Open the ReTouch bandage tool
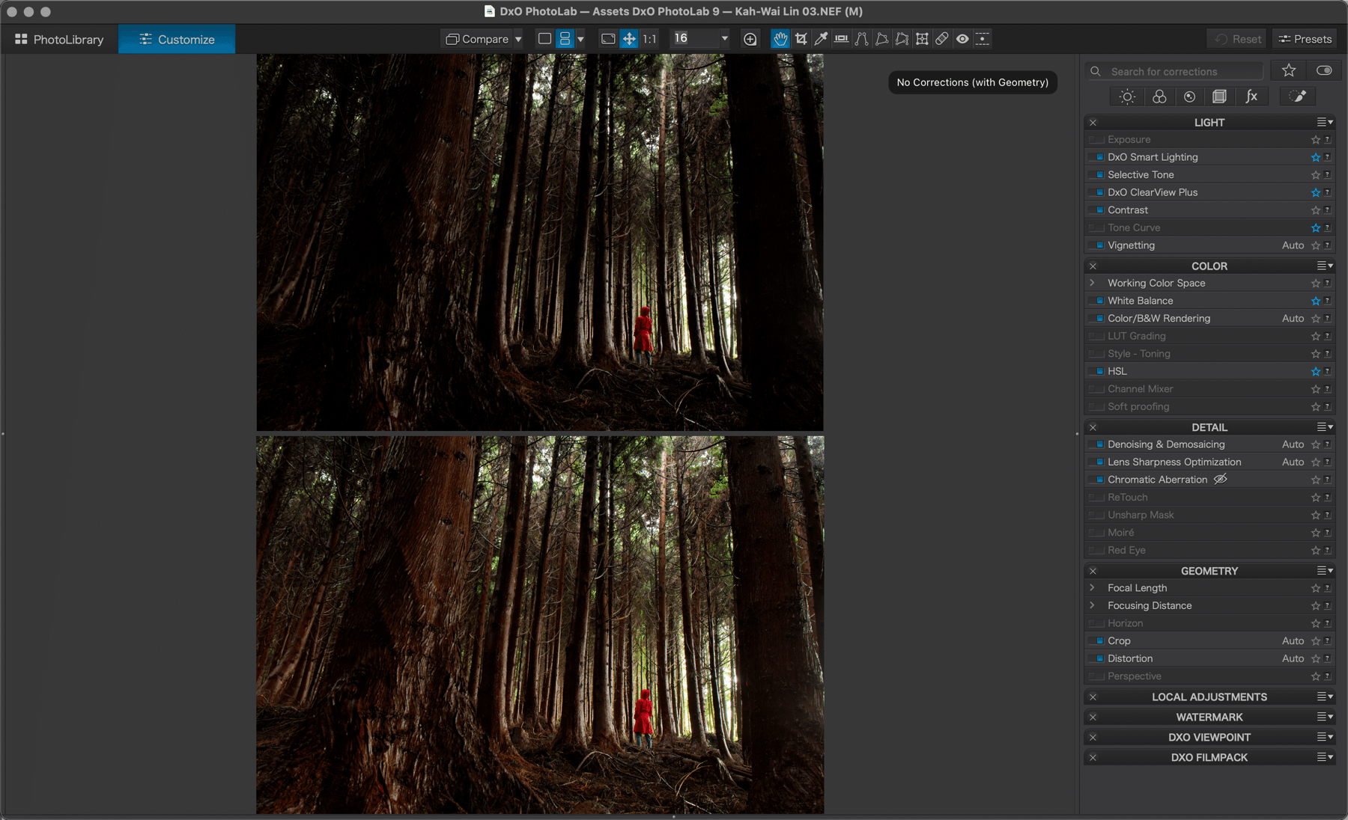 (942, 39)
